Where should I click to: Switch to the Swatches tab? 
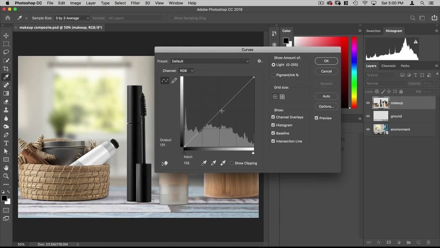[x=373, y=31]
